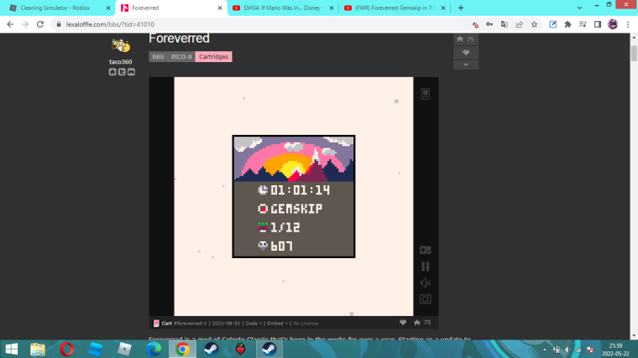This screenshot has height=358, width=638.
Task: Switch to the SMG4 Mario YouTube tab
Action: point(281,8)
